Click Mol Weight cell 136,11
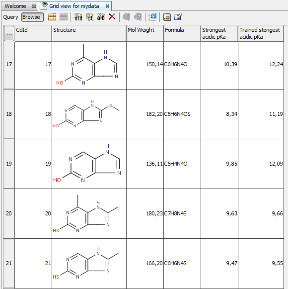The width and height of the screenshot is (288, 289). 145,164
